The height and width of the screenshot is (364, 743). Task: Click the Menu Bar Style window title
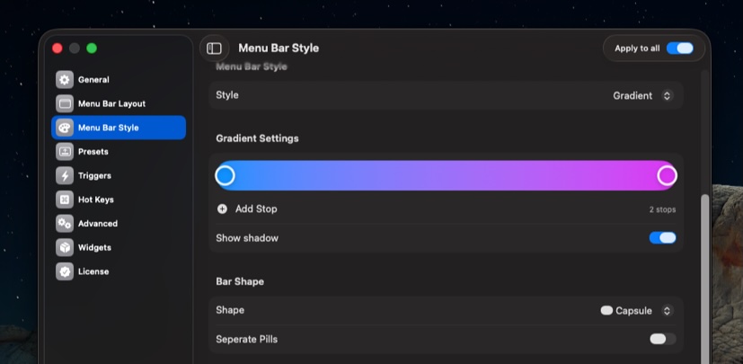coord(279,49)
